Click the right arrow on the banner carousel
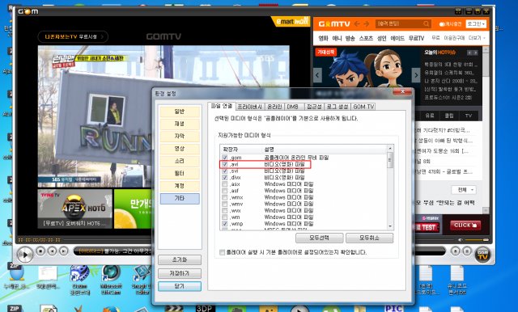The width and height of the screenshot is (518, 312). [416, 75]
